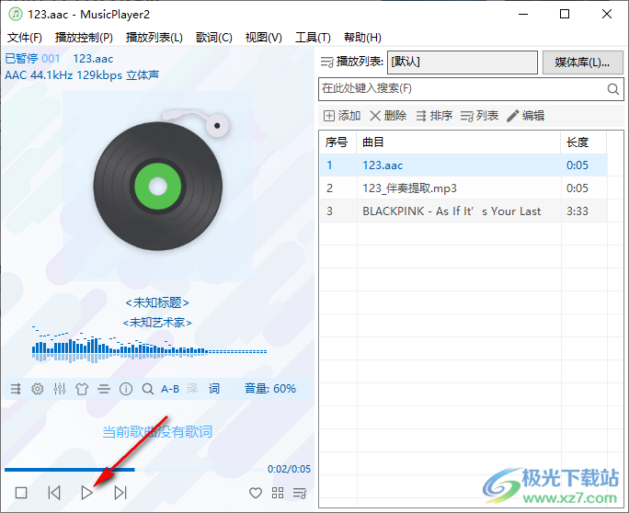Go to the previous track

click(54, 493)
